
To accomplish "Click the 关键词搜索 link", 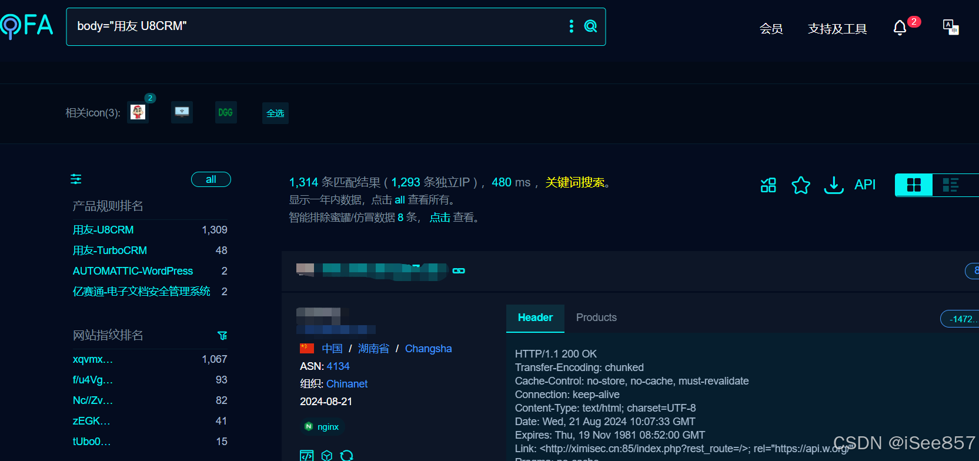I will click(575, 182).
